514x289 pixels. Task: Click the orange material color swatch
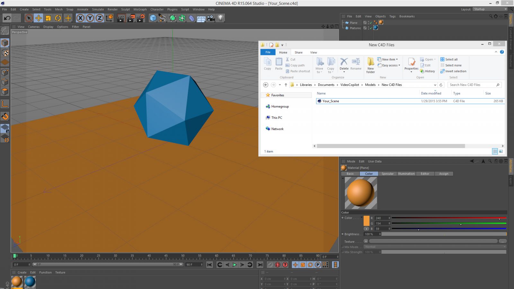click(x=366, y=221)
